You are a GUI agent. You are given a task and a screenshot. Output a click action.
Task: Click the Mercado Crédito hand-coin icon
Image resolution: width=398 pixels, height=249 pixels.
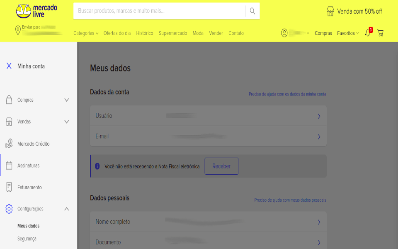pos(9,144)
